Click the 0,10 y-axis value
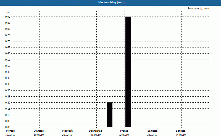This screenshot has height=138, width=221. 8,115
